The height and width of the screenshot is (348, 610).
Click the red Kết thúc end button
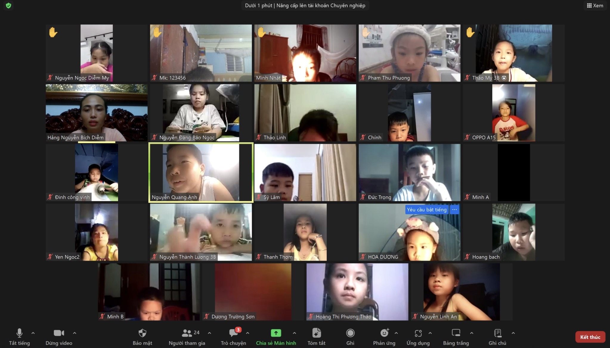[590, 337]
